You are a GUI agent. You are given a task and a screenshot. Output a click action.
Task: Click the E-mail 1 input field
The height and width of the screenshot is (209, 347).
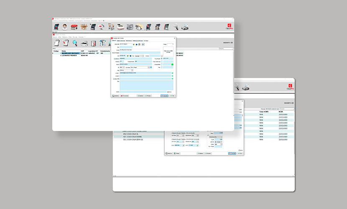(x=145, y=73)
